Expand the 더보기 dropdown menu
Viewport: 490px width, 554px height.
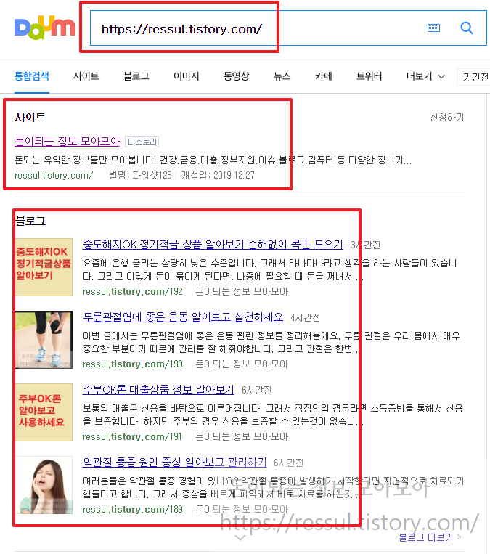tap(425, 76)
